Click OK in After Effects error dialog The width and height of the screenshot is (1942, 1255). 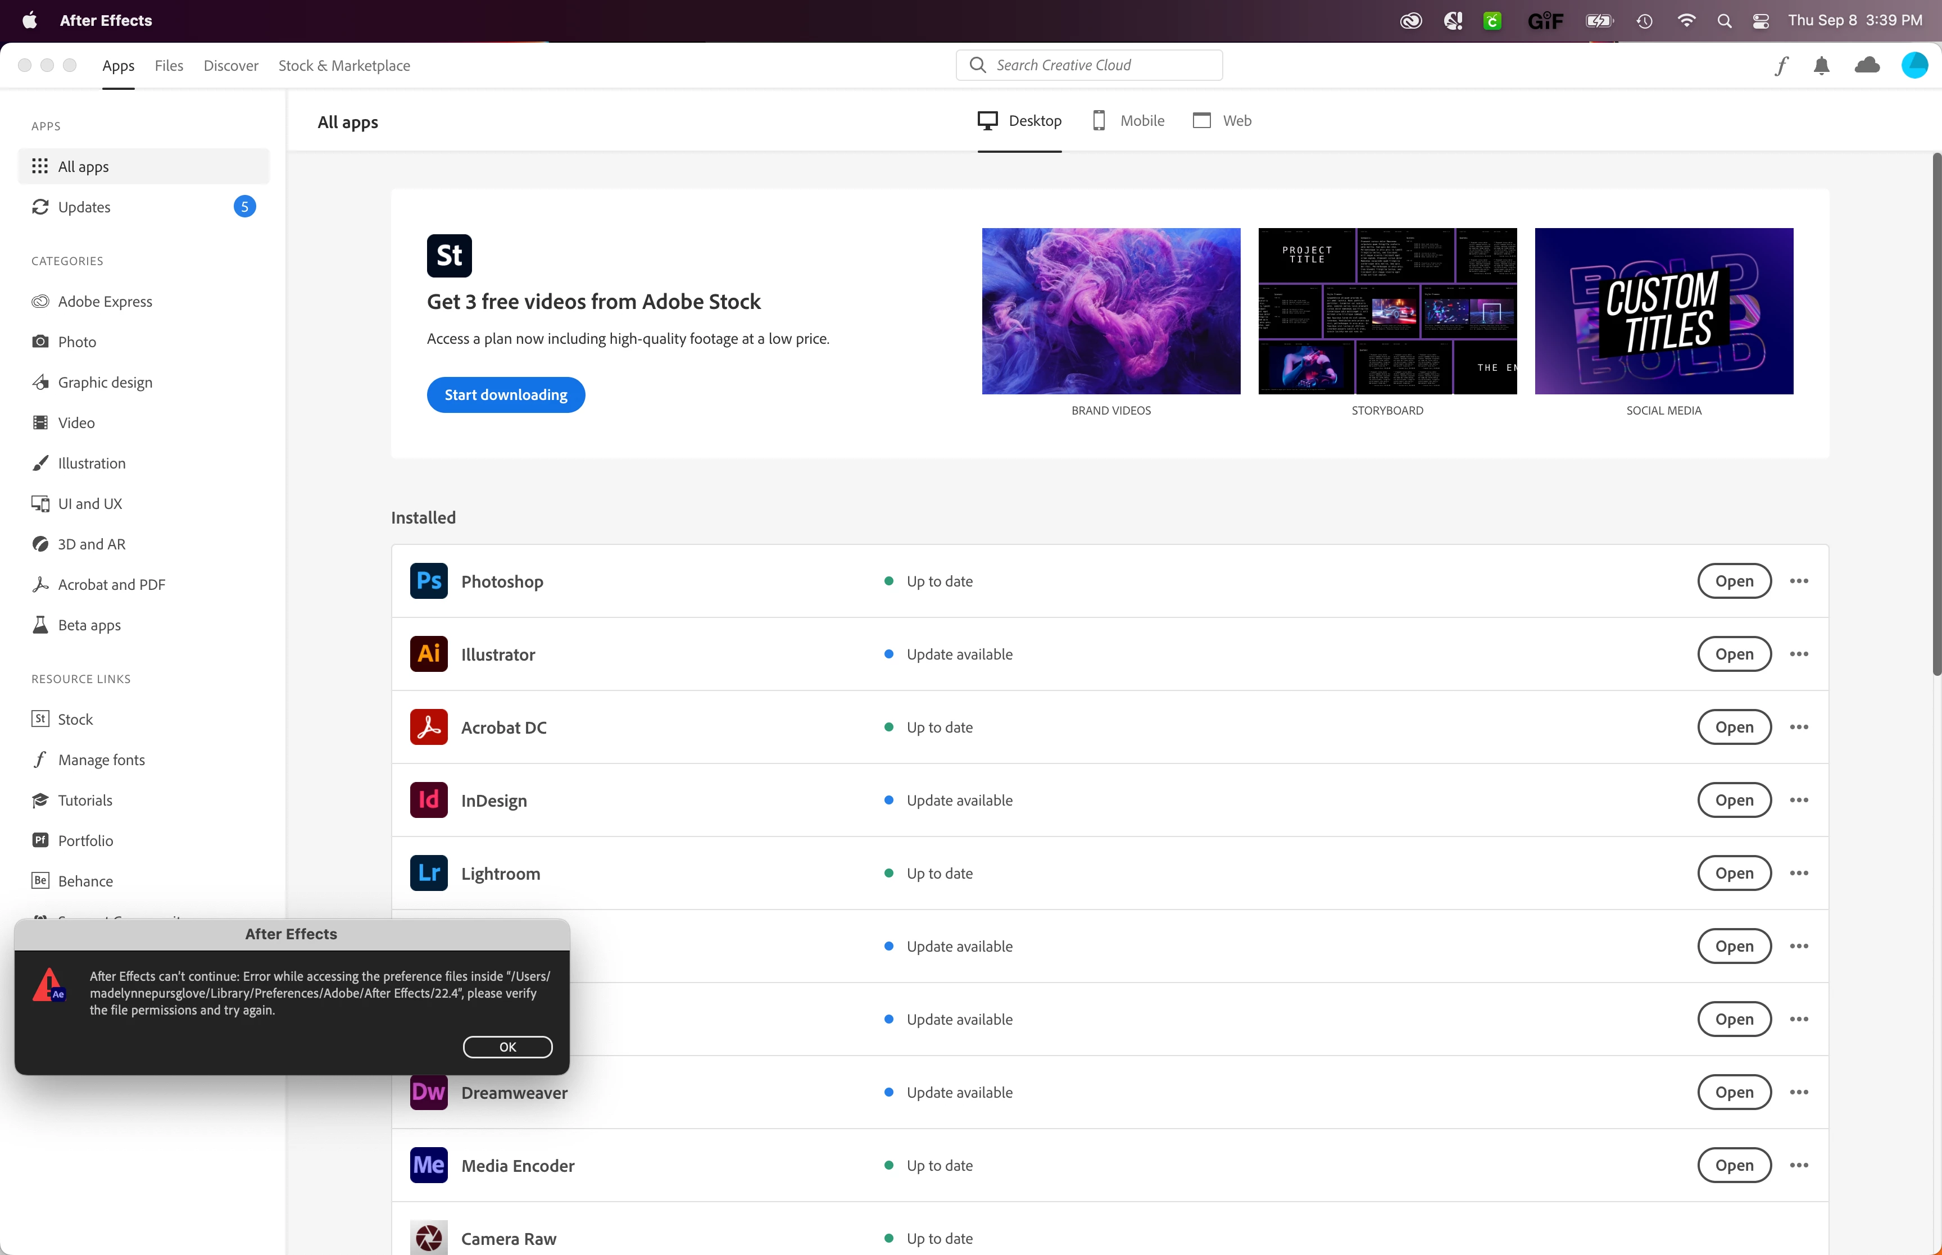click(507, 1047)
